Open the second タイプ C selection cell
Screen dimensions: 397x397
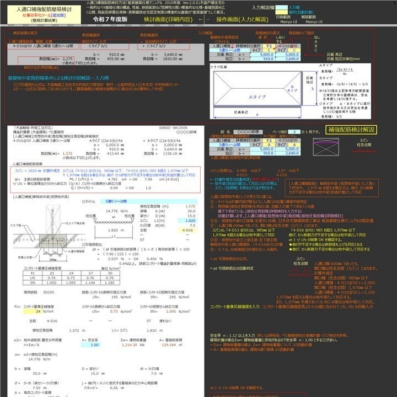(294, 50)
